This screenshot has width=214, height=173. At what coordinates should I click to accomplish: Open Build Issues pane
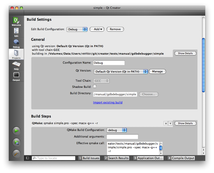point(89,158)
